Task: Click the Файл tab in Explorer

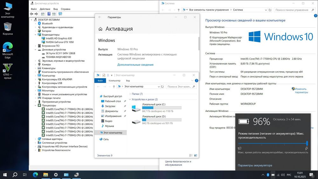Action: tap(100, 81)
